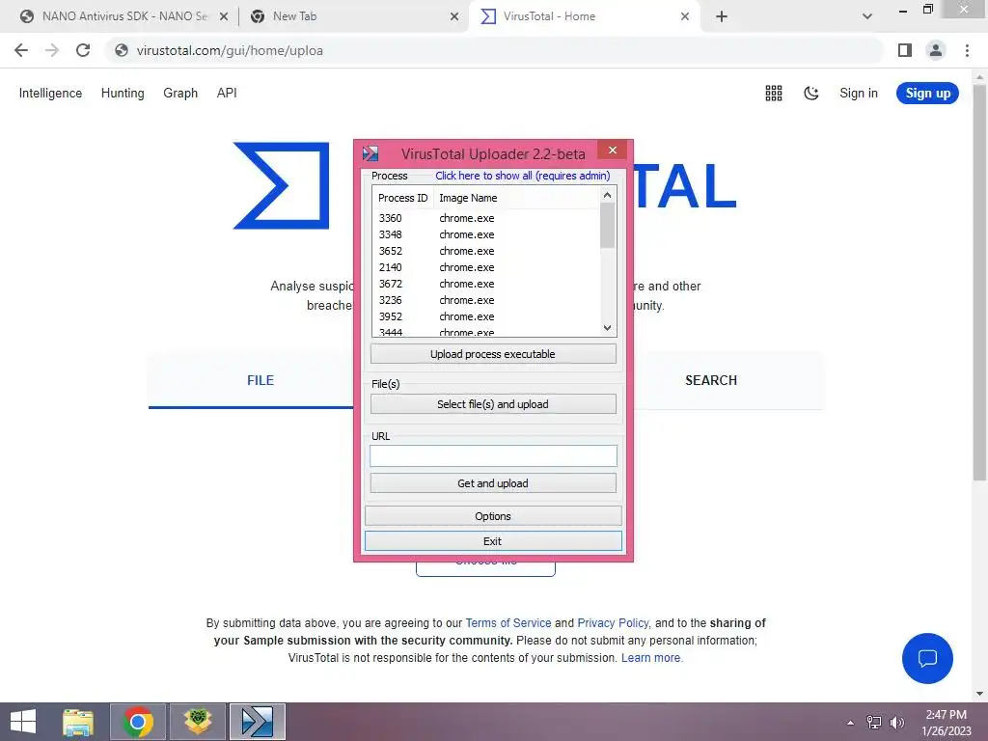This screenshot has height=741, width=988.
Task: Select process 3360 chrome.exe
Action: pos(485,218)
